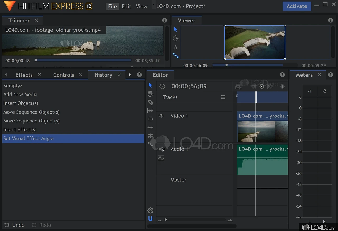Toggle Audio 1 volume envelope icon
Viewport: 338px width, 231px height.
(161, 158)
